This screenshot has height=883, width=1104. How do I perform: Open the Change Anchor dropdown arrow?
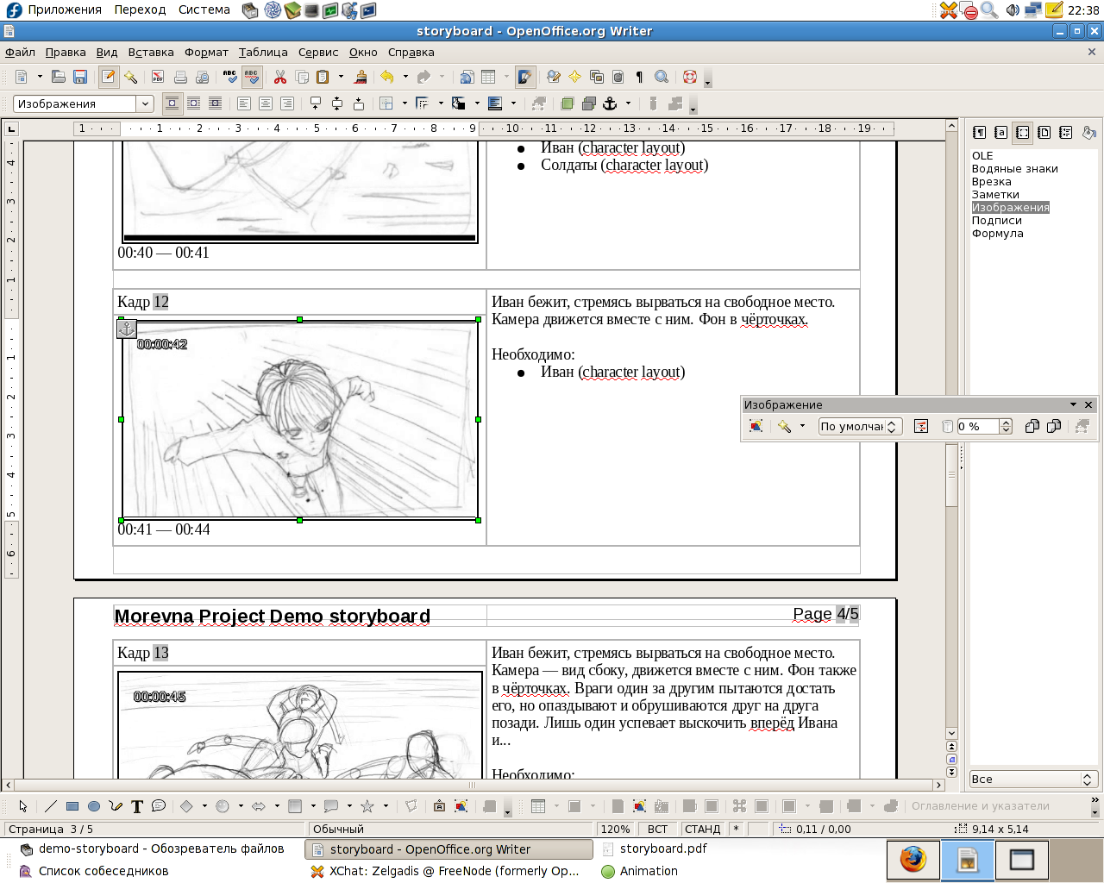[x=628, y=103]
